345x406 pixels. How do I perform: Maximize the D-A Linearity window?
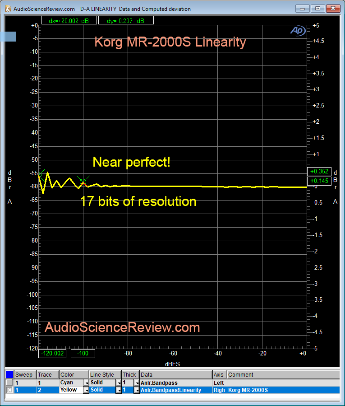pos(317,9)
